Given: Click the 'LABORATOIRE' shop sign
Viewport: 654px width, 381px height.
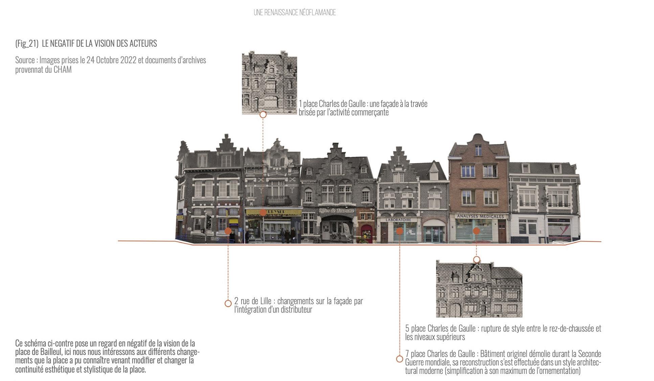Looking at the screenshot, I should pyautogui.click(x=399, y=220).
